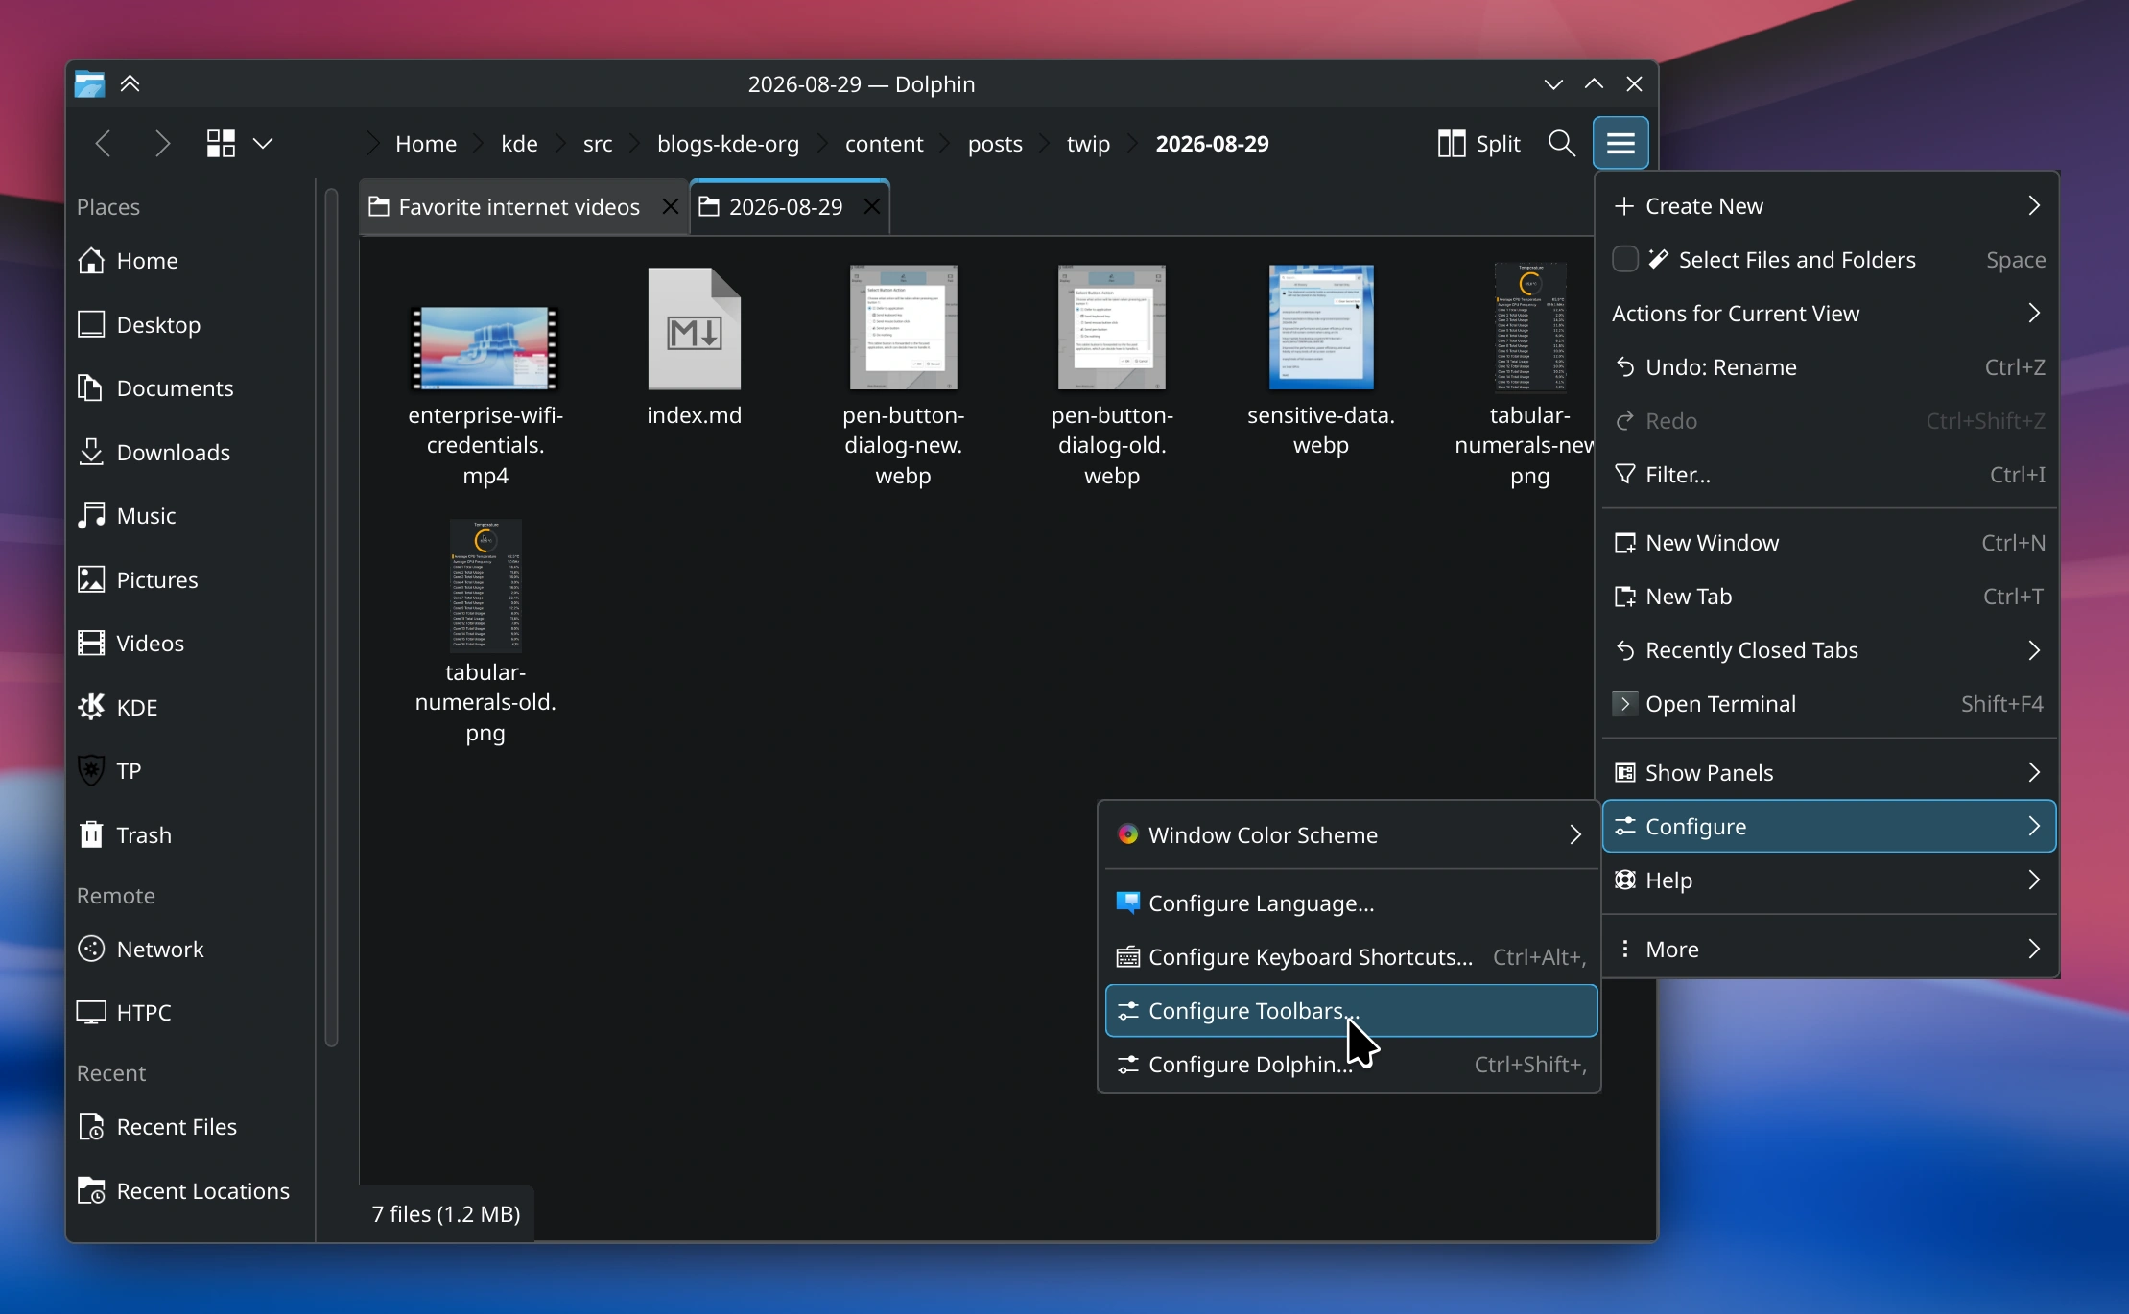Open Recent Files in sidebar
This screenshot has height=1314, width=2129.
190,1127
